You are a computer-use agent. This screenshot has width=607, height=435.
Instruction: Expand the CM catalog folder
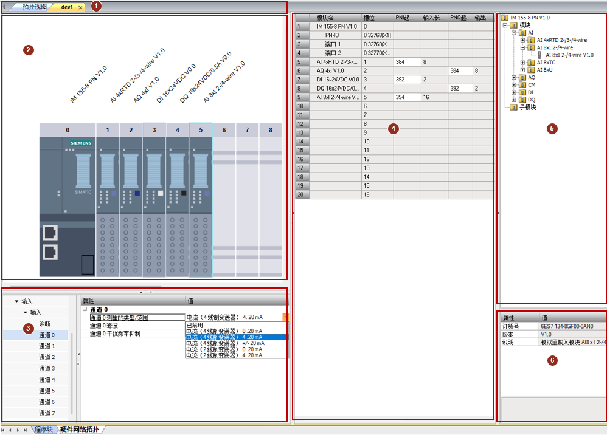514,84
